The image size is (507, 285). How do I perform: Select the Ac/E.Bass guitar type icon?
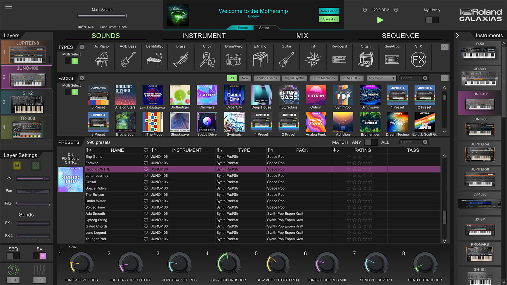coord(128,59)
